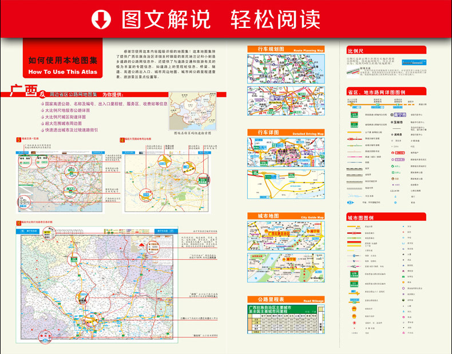Open the second Detailed Driving Map thumbnail

click(x=286, y=184)
